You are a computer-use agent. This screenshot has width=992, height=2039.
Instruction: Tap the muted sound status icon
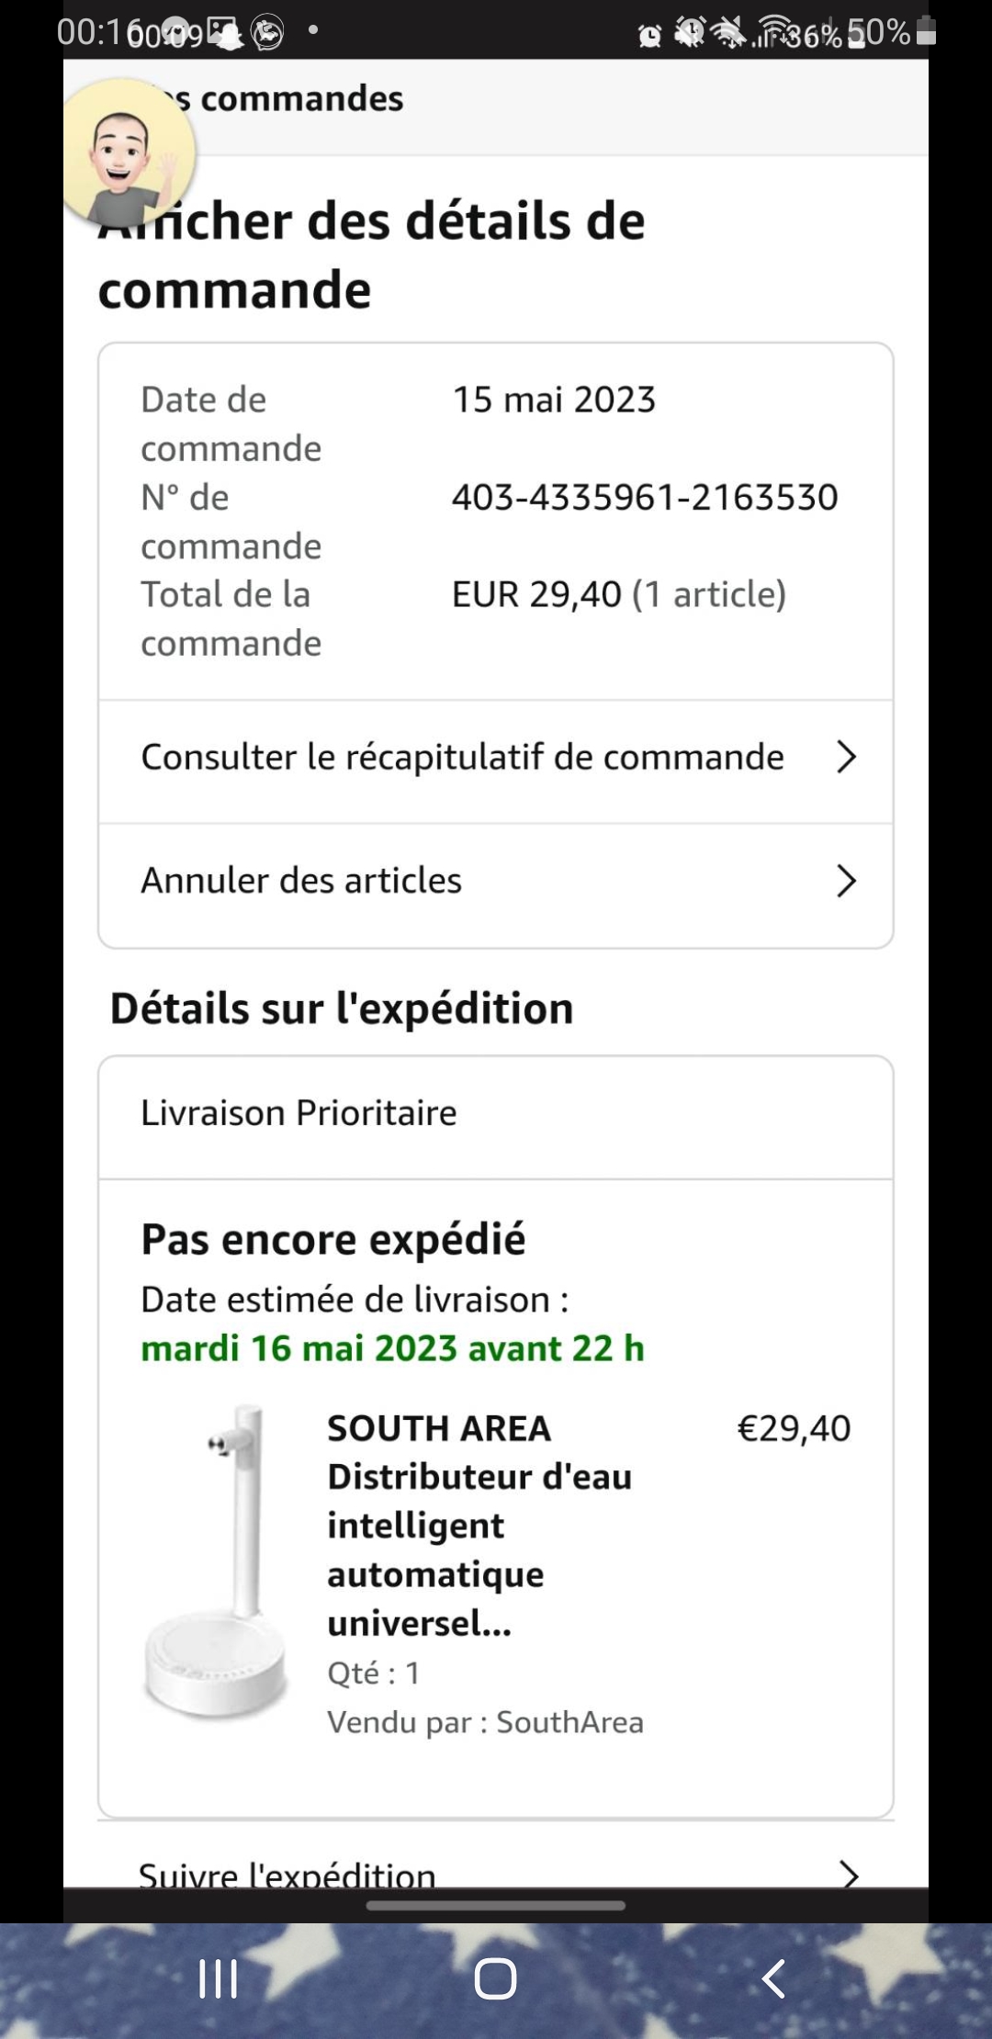729,33
